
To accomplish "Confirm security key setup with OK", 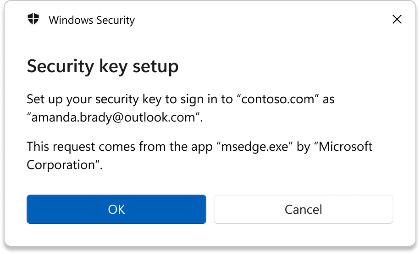I will click(116, 209).
